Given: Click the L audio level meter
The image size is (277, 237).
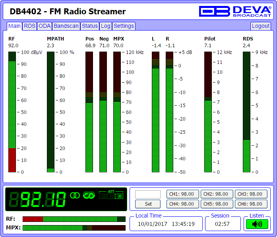Looking at the screenshot, I should point(155,112).
